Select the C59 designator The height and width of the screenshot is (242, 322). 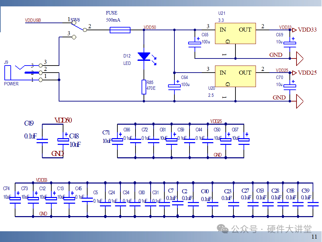[181, 130]
